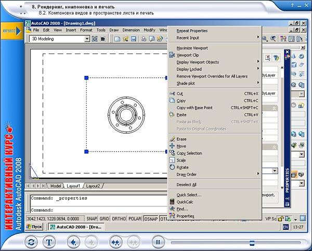Screen dimensions: 312x251
Task: Open the Format menu
Action: [x=86, y=30]
